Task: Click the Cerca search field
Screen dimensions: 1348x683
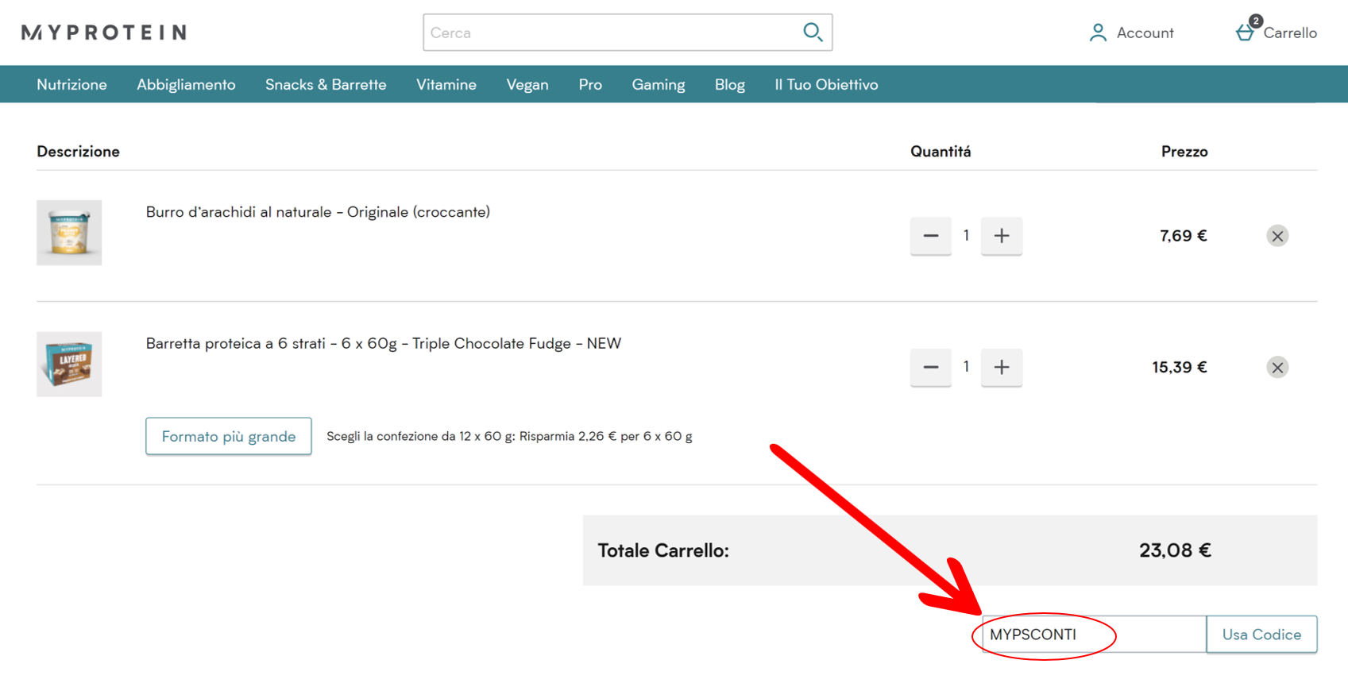Action: 612,33
